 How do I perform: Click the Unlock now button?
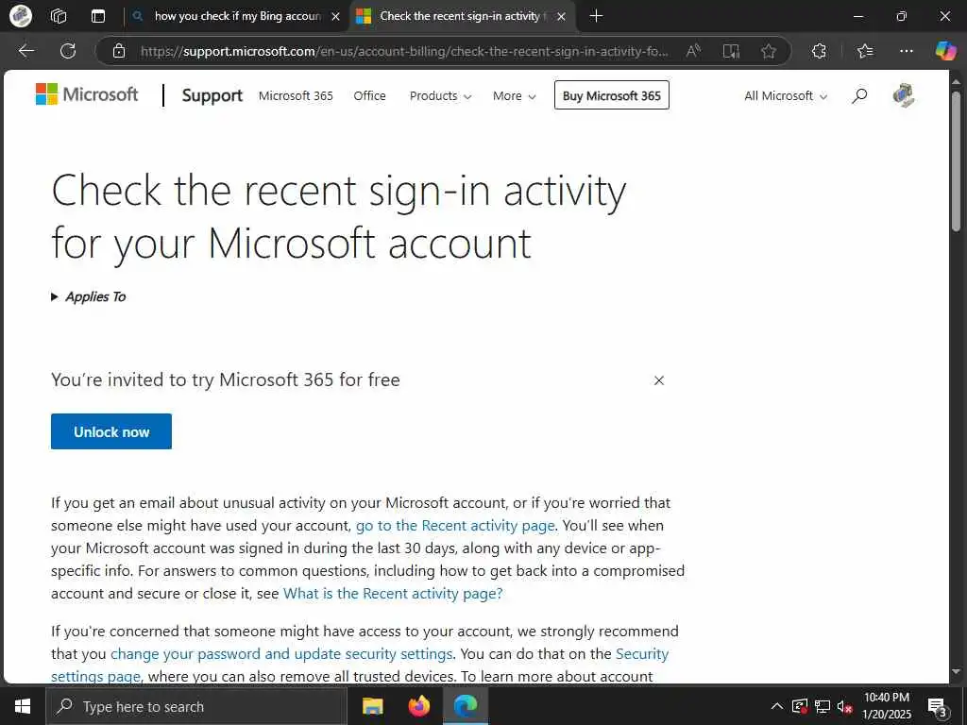[x=111, y=431]
